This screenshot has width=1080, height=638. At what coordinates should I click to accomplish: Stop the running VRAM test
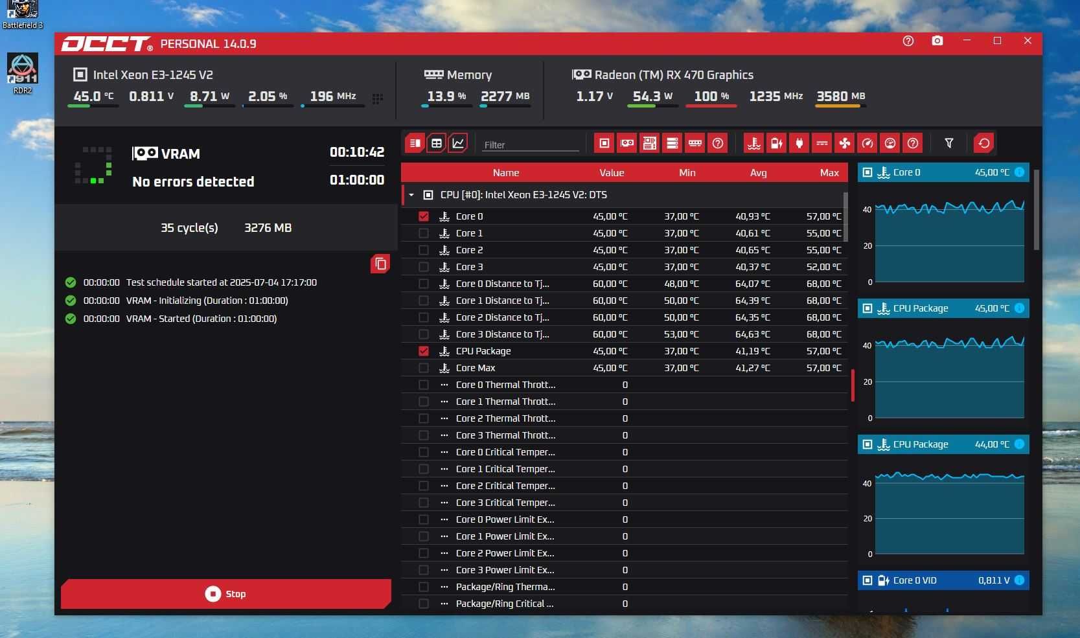pos(226,594)
